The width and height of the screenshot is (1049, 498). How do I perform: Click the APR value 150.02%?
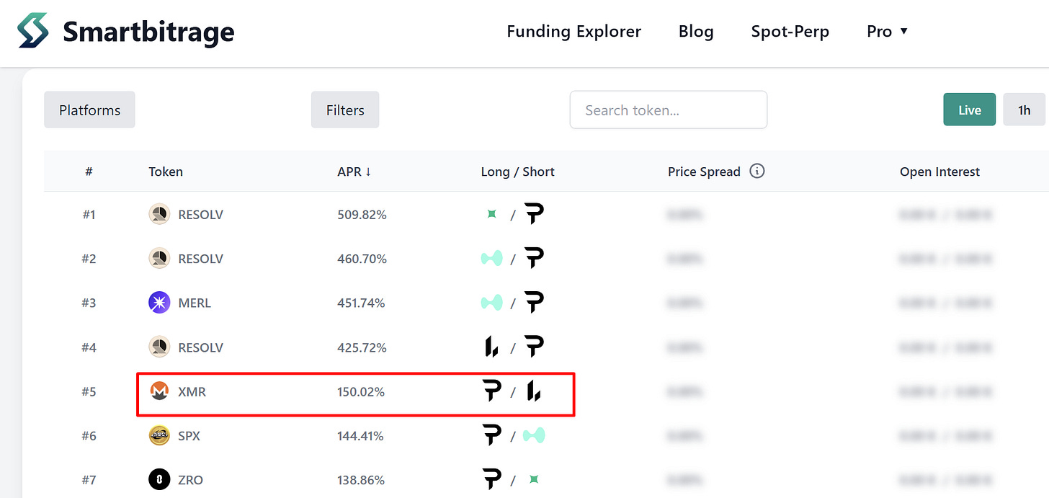pos(361,392)
